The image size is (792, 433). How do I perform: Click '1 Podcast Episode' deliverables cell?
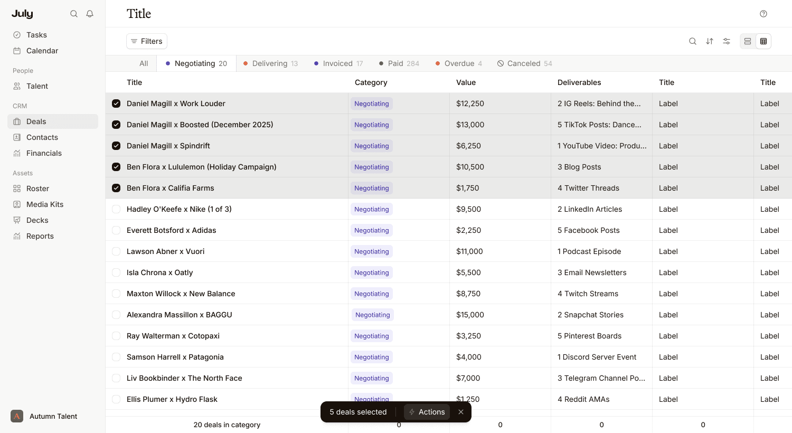click(x=589, y=251)
